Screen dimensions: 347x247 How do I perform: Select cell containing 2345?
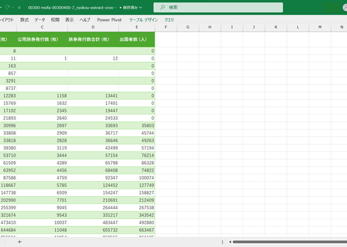click(42, 111)
